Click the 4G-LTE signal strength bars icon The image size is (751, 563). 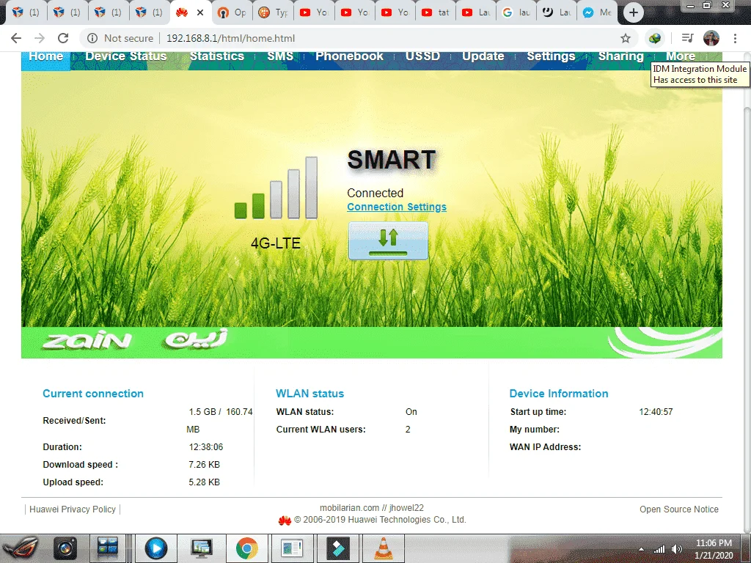tap(276, 188)
